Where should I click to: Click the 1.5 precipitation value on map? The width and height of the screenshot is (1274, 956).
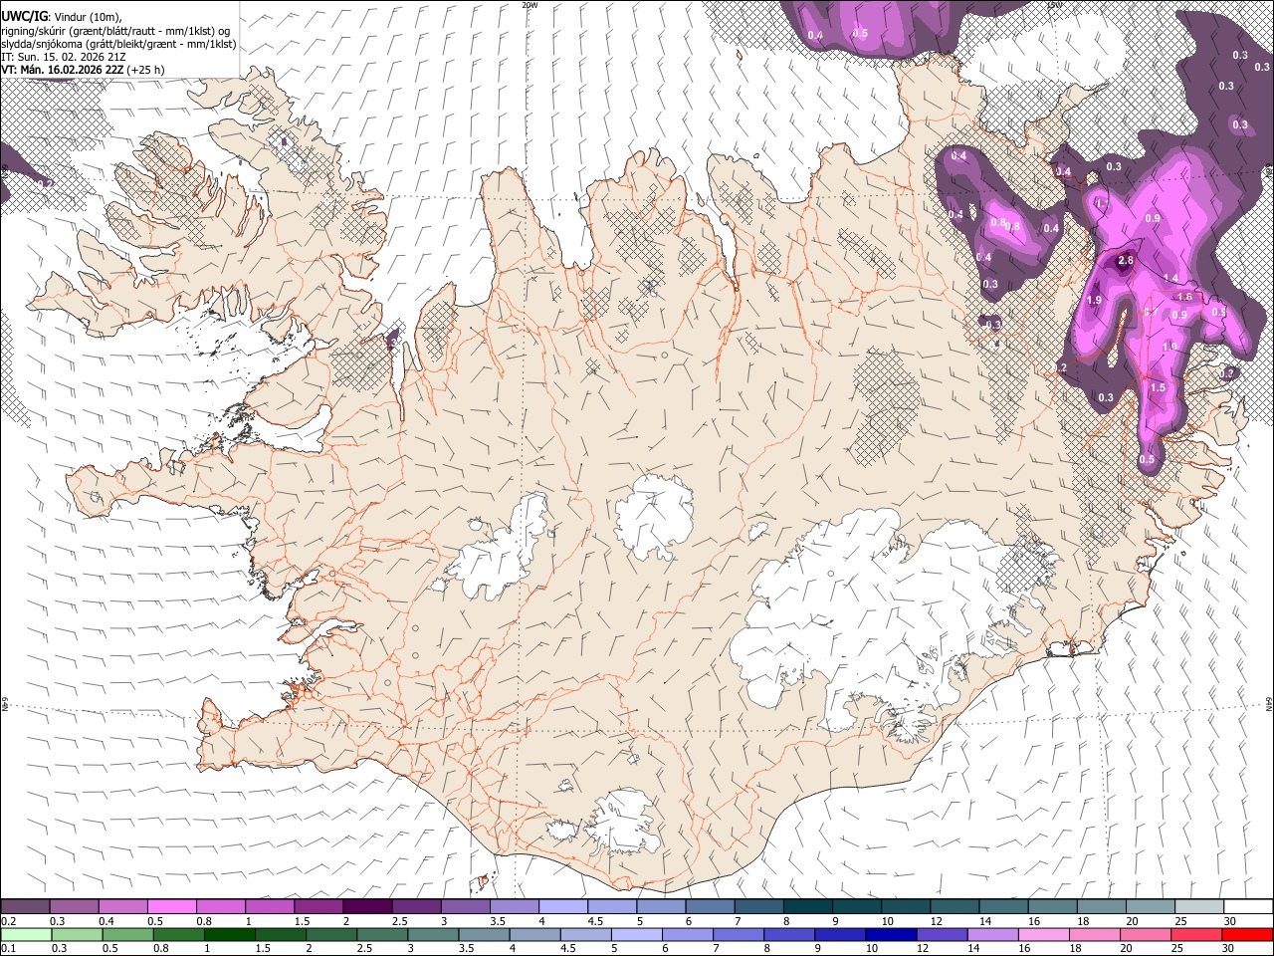[x=1158, y=388]
